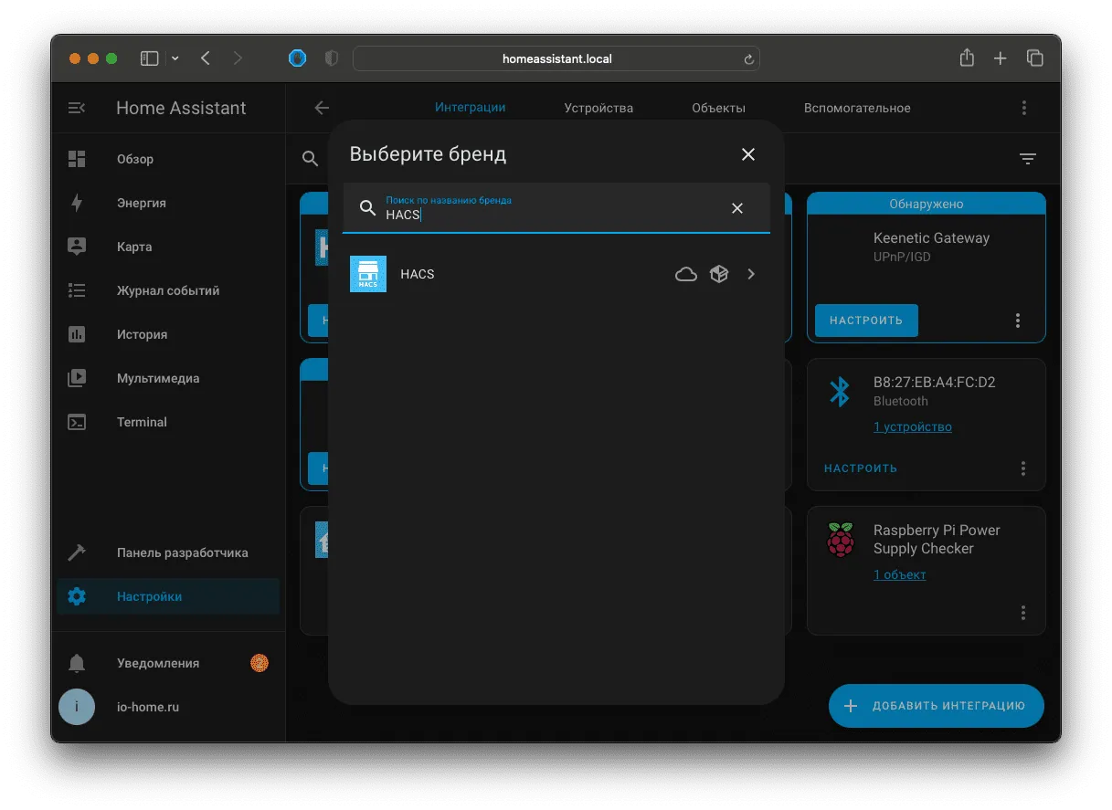Open Keenetic Gateway three-dot menu
The height and width of the screenshot is (810, 1112).
click(x=1018, y=321)
